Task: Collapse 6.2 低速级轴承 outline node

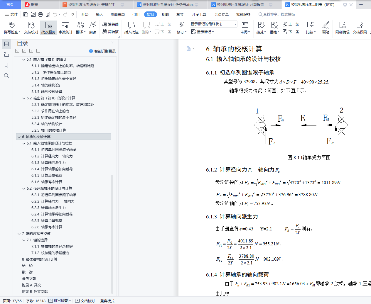Action: [x=24, y=188]
